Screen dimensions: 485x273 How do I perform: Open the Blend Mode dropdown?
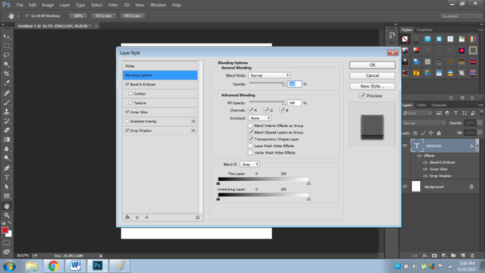click(270, 76)
